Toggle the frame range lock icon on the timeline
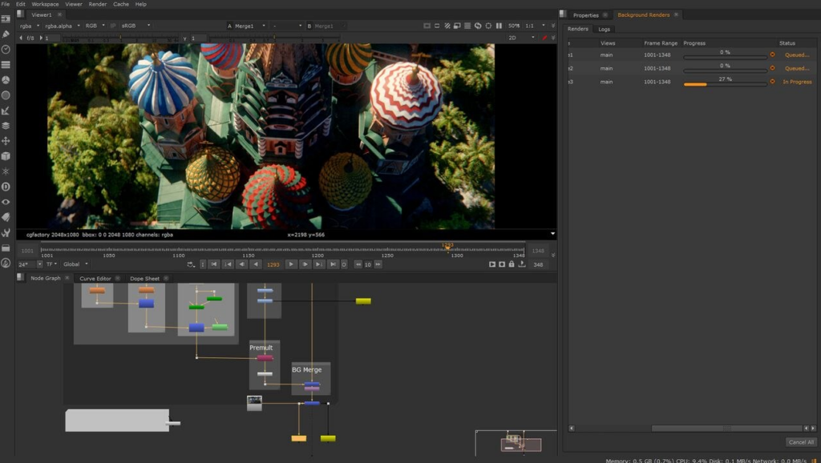The width and height of the screenshot is (821, 463). 512,264
